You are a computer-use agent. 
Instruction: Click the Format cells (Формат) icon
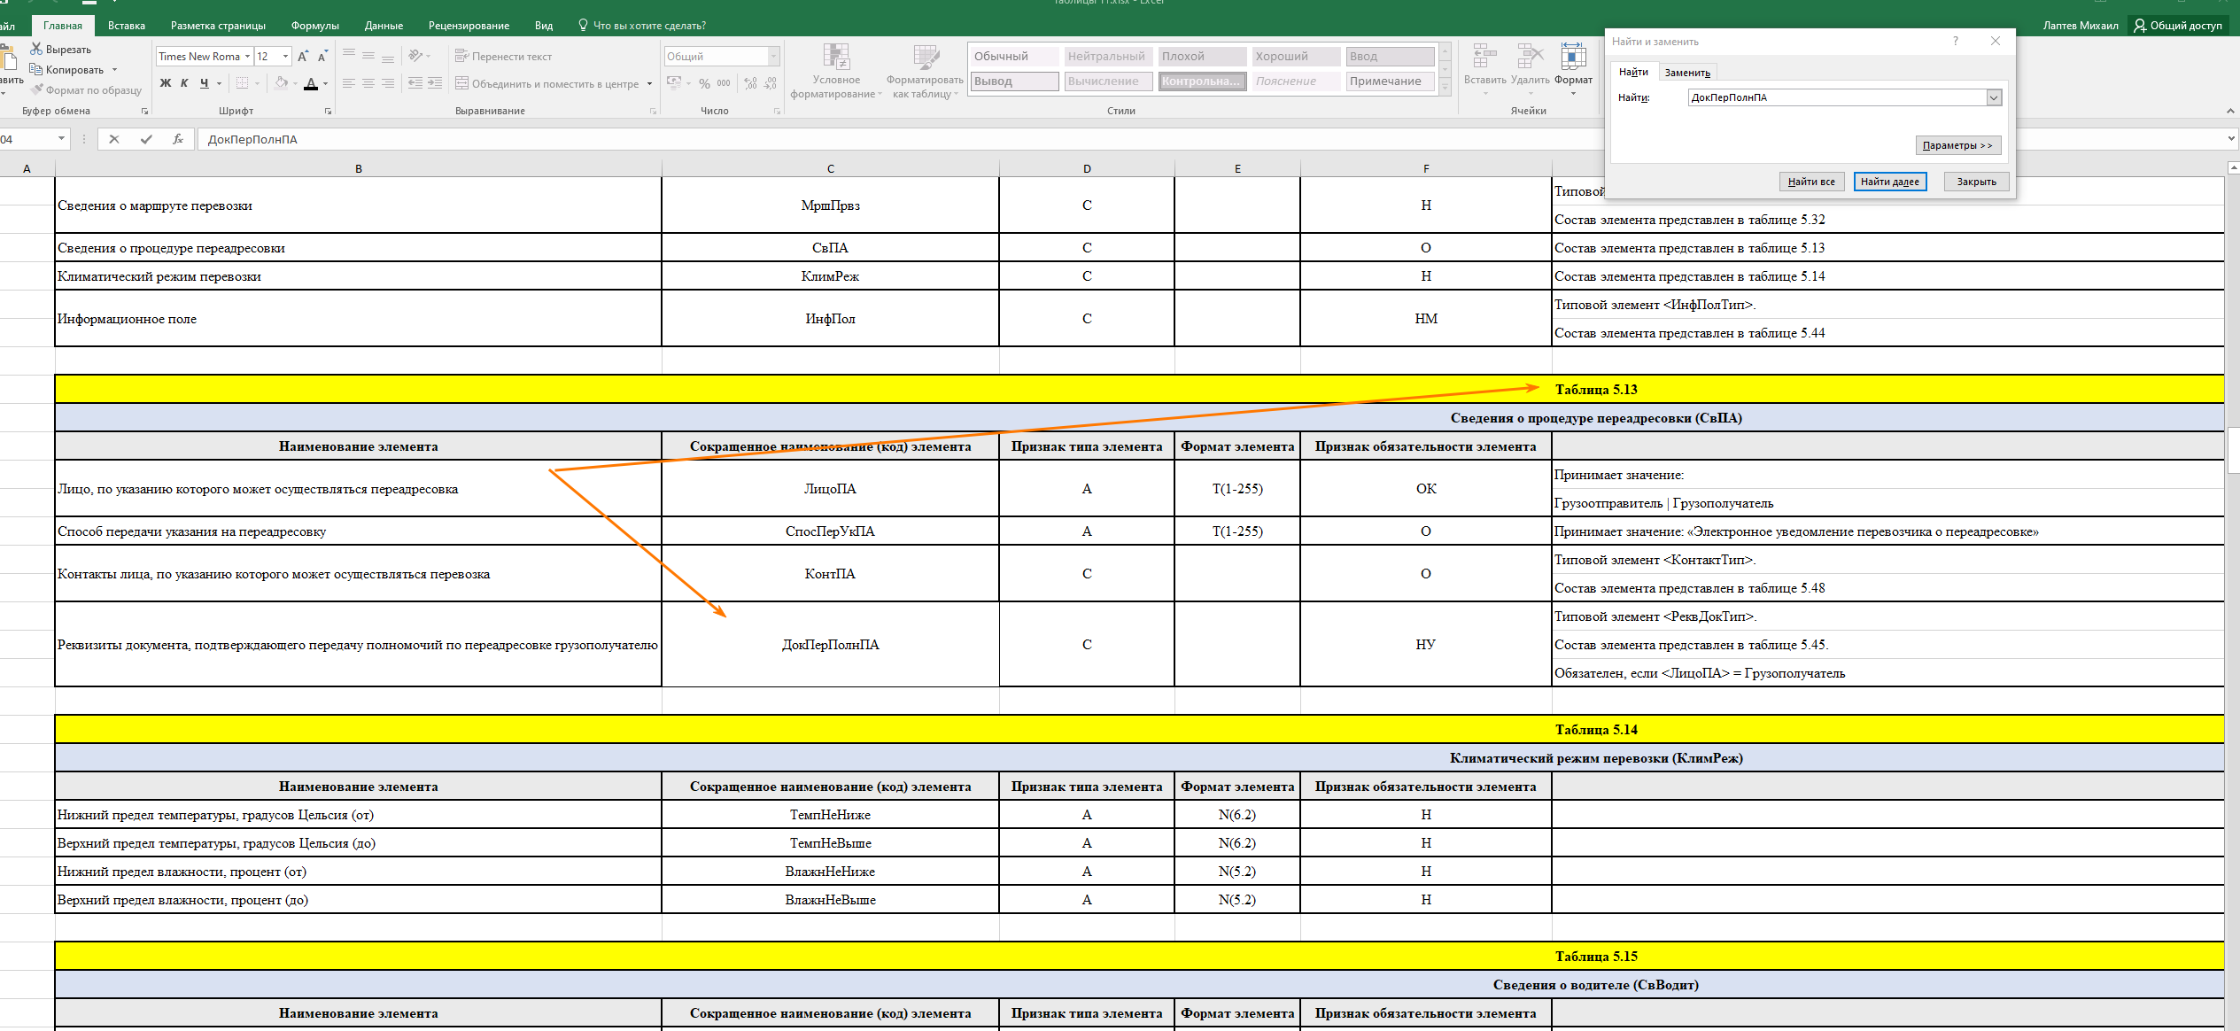tap(1573, 58)
